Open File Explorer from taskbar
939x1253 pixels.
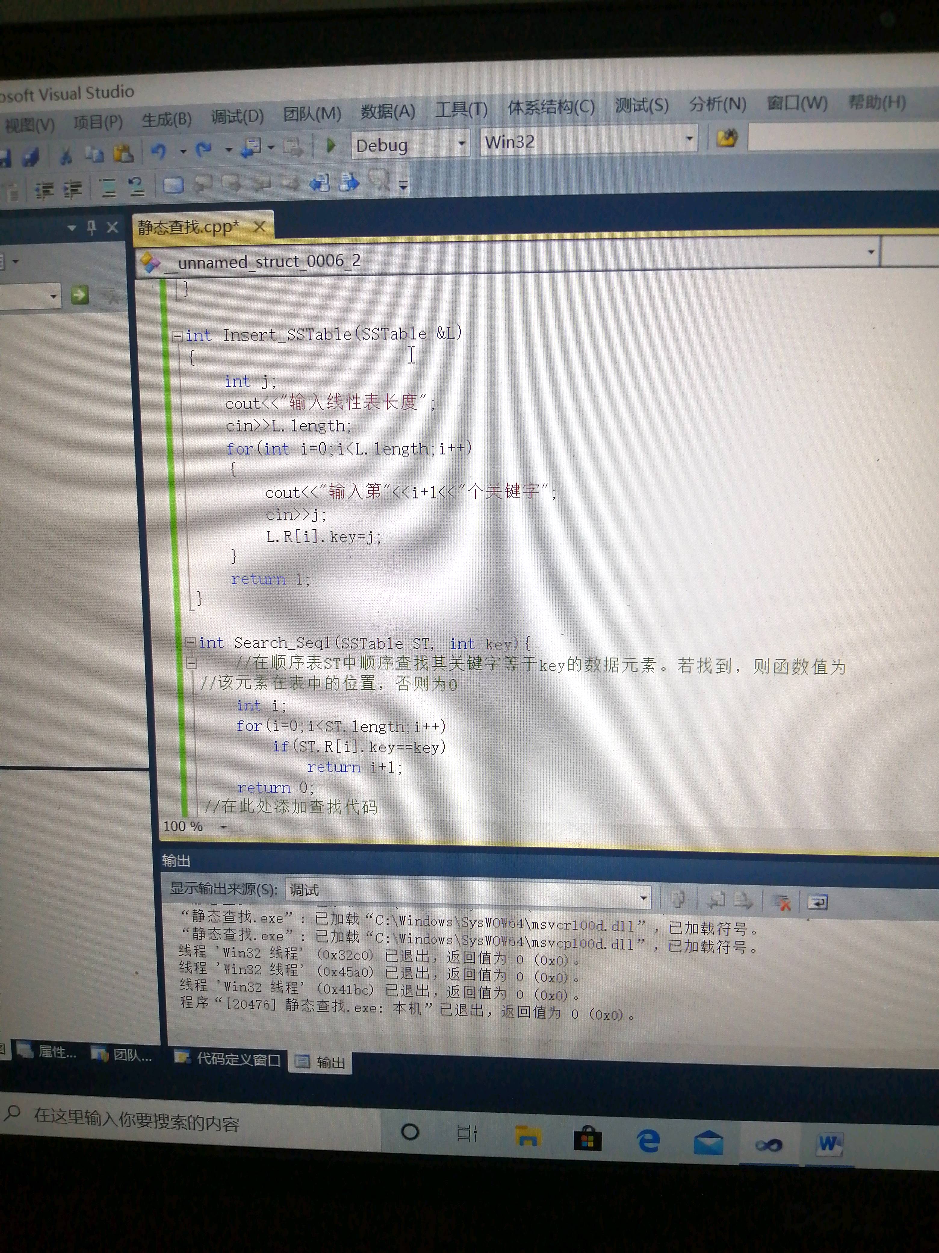tap(528, 1136)
